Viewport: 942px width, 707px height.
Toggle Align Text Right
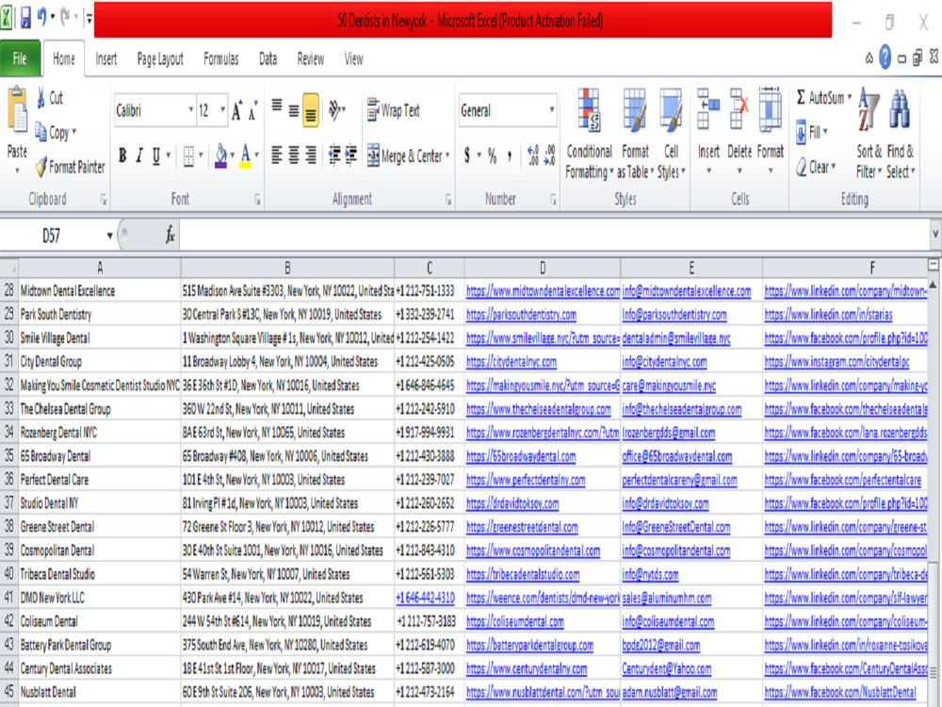(311, 156)
